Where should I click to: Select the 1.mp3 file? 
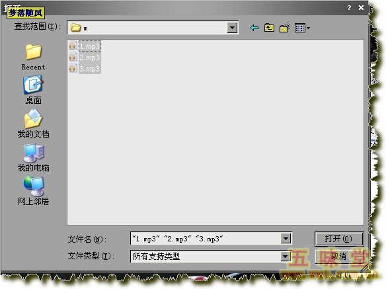click(85, 46)
